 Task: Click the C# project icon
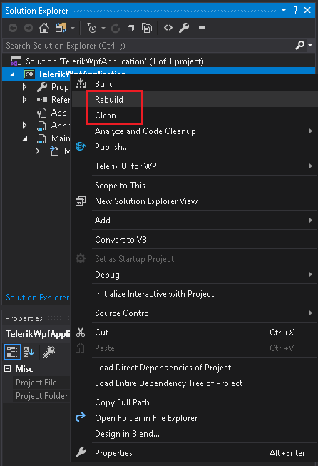[29, 74]
